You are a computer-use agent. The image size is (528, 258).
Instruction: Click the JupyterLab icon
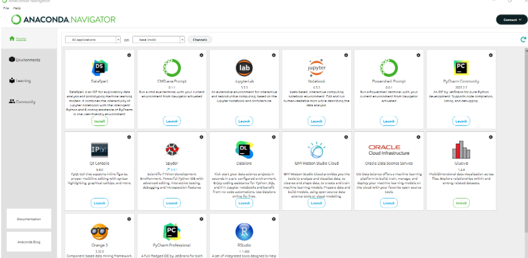point(244,68)
